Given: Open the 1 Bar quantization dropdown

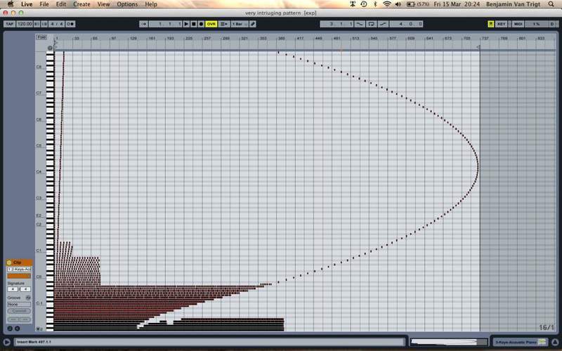Looking at the screenshot, I should [x=238, y=24].
